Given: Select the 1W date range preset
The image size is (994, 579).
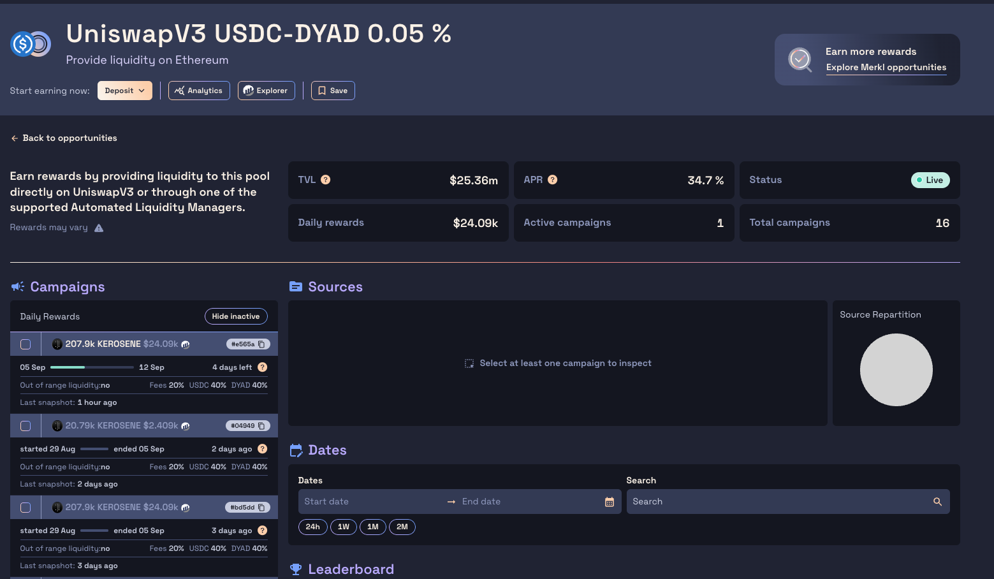Looking at the screenshot, I should pyautogui.click(x=343, y=527).
